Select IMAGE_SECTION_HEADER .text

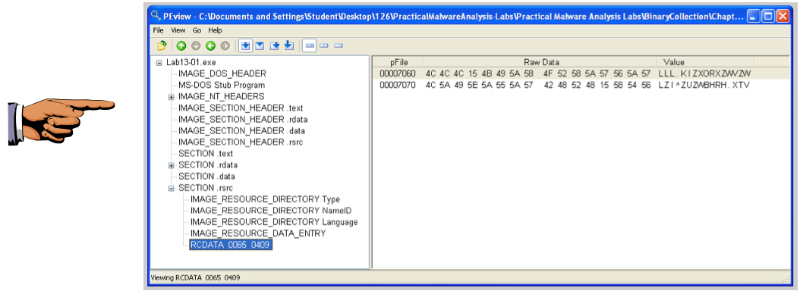(241, 108)
